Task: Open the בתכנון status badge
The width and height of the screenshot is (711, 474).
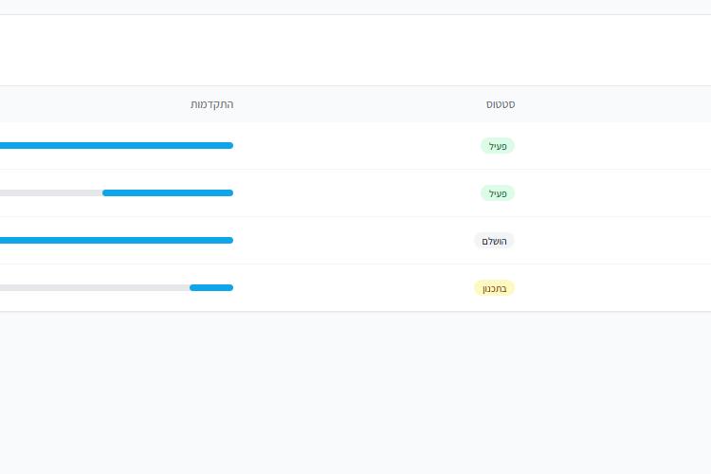Action: click(494, 288)
